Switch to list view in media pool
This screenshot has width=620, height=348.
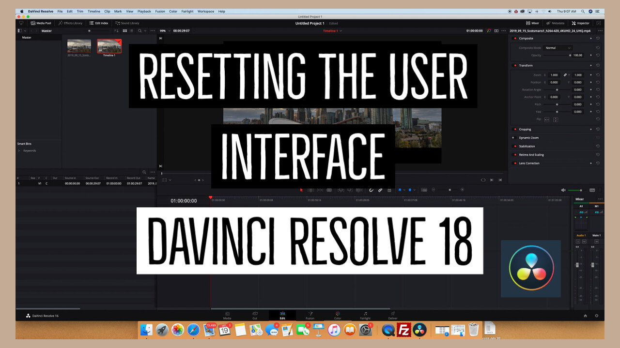click(132, 31)
